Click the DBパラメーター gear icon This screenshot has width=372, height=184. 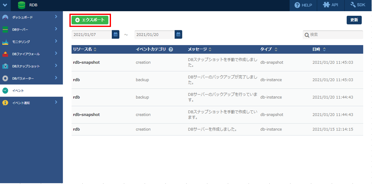[x=5, y=78]
